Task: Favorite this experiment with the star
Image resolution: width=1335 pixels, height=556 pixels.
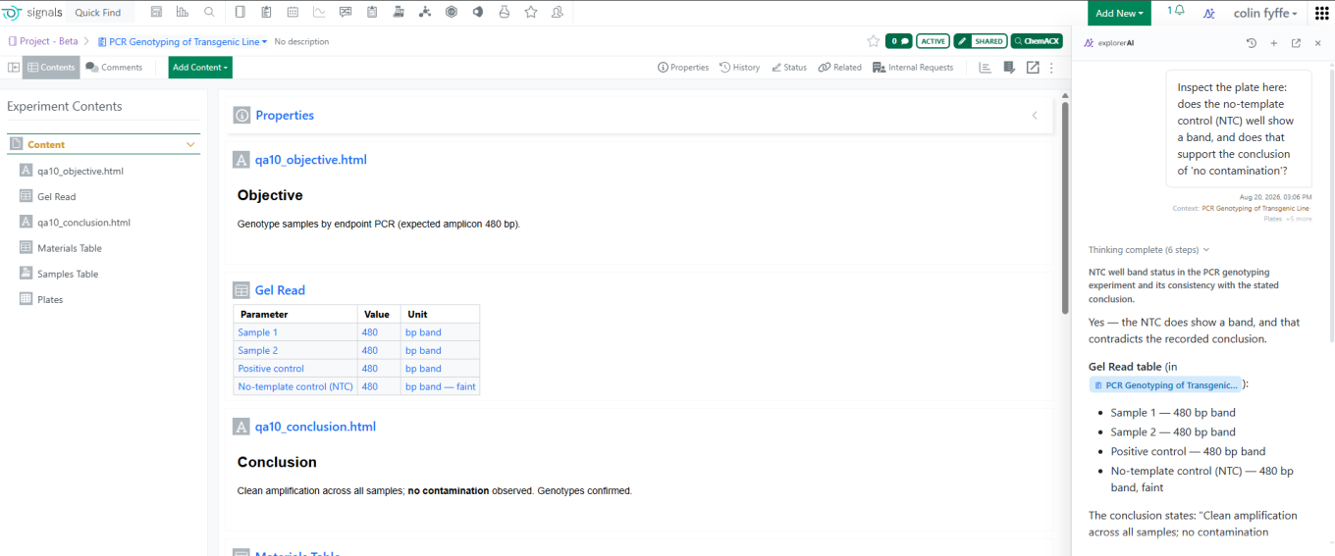Action: click(873, 41)
